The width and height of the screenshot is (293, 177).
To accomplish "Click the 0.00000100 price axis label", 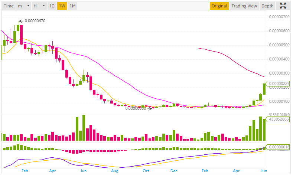I will 279,101.
